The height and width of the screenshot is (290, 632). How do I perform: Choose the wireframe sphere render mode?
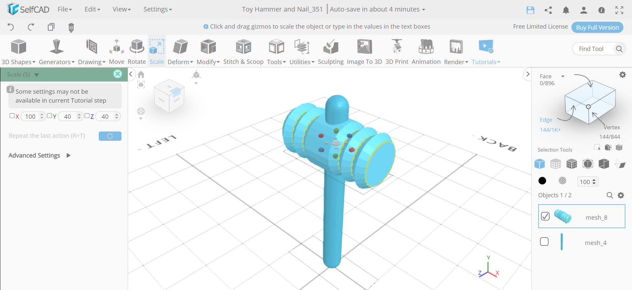563,181
